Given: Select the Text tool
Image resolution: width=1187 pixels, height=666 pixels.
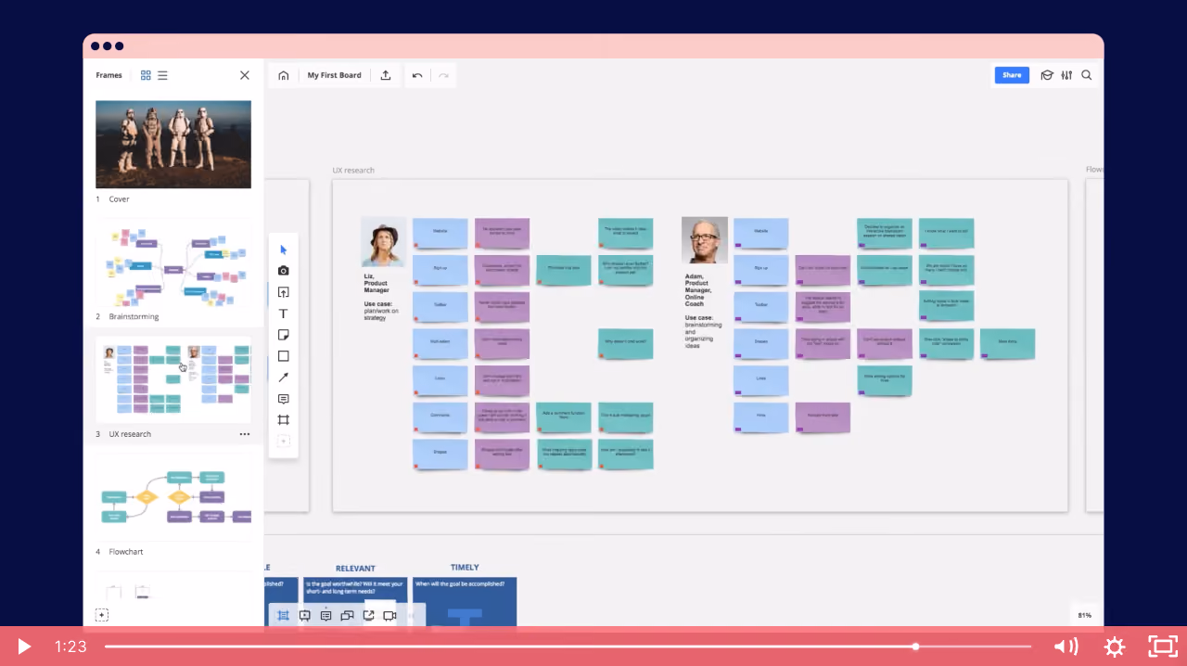Looking at the screenshot, I should coord(284,314).
